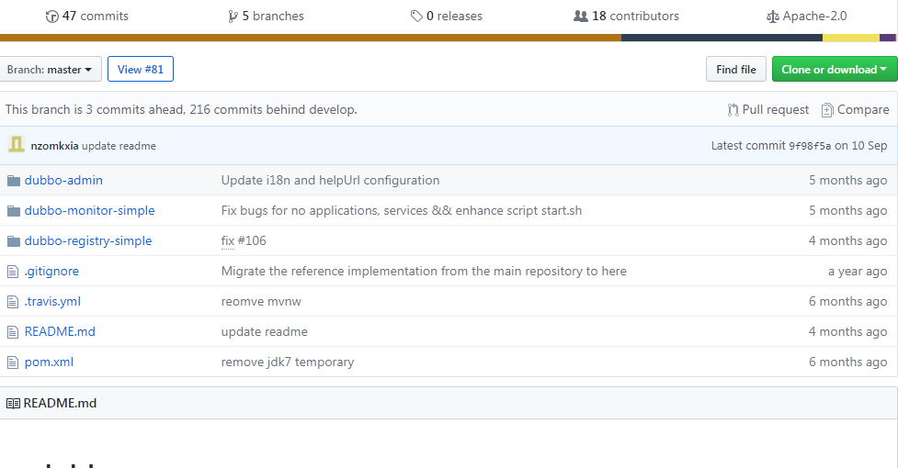Click 5 months ago in dubbo-admin row
Viewport: 898px width, 468px height.
[x=847, y=181]
